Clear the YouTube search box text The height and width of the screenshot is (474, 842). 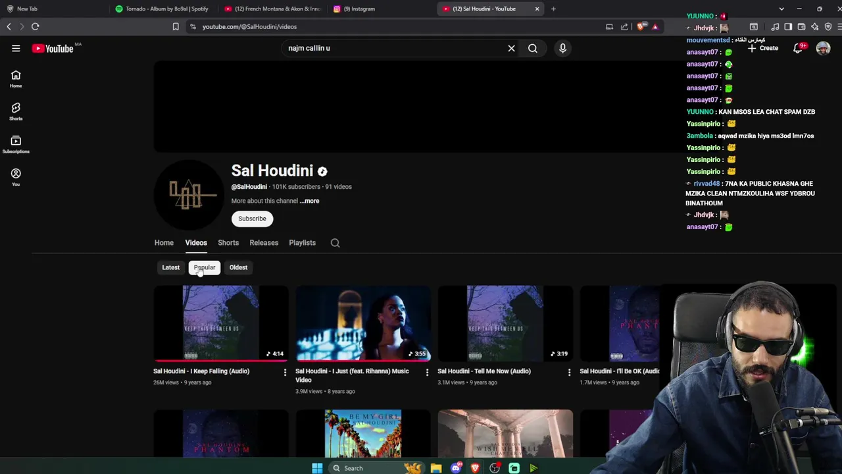(511, 48)
